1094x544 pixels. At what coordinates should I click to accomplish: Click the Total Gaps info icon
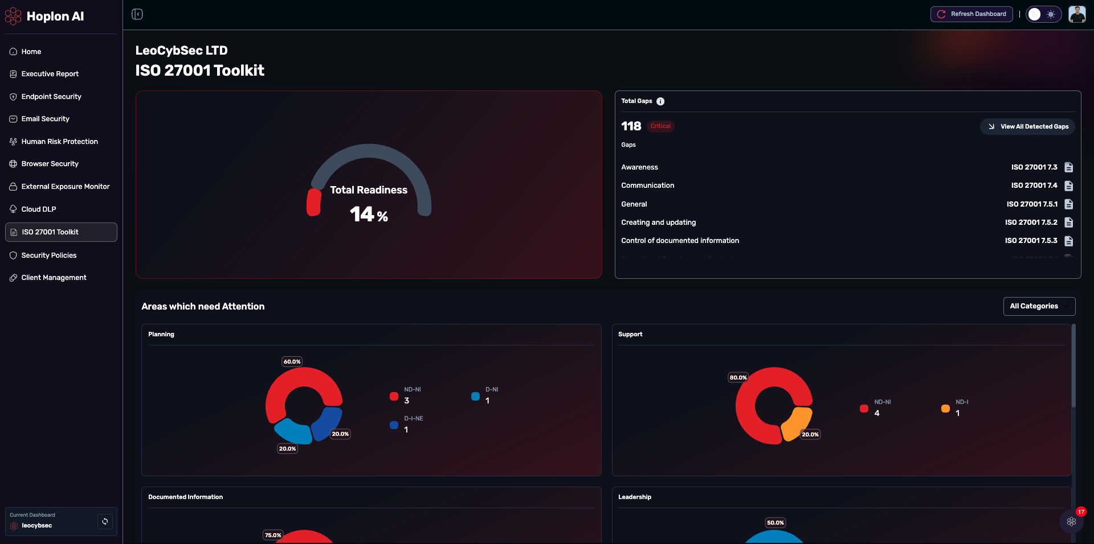660,101
